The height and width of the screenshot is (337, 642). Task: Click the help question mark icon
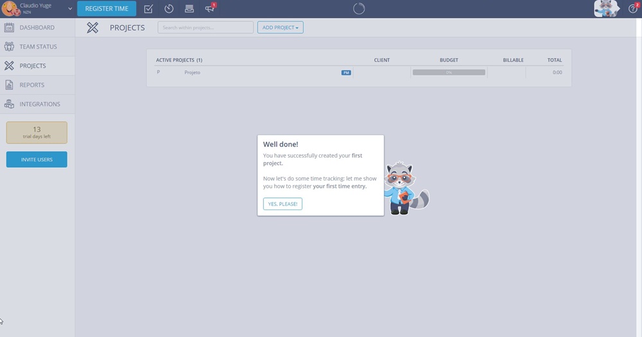pyautogui.click(x=632, y=9)
